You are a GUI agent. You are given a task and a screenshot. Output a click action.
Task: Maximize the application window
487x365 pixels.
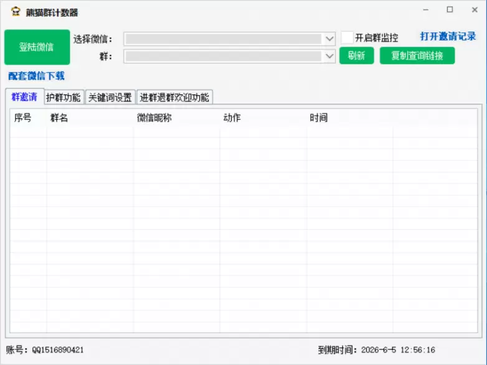click(x=450, y=11)
